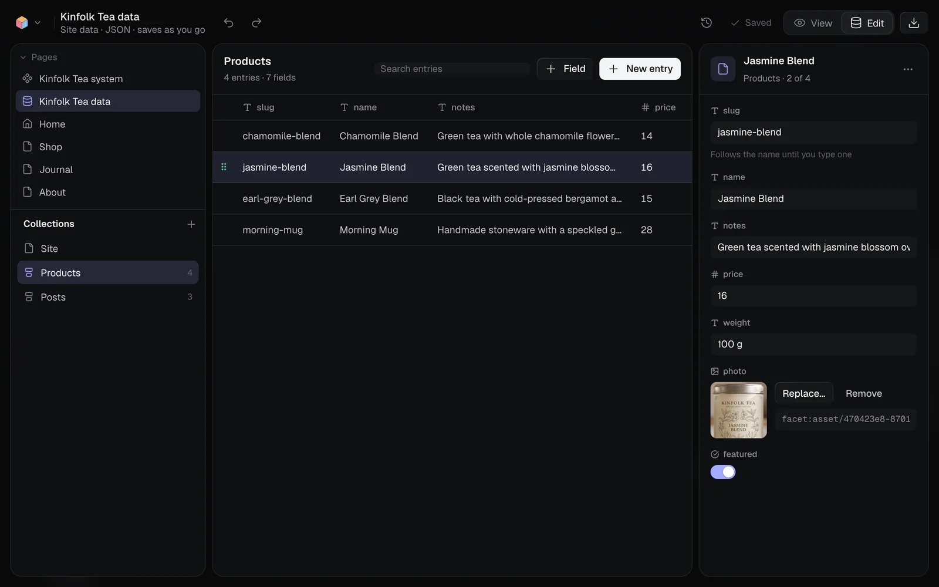Click Replace photo button
This screenshot has width=939, height=587.
click(803, 393)
